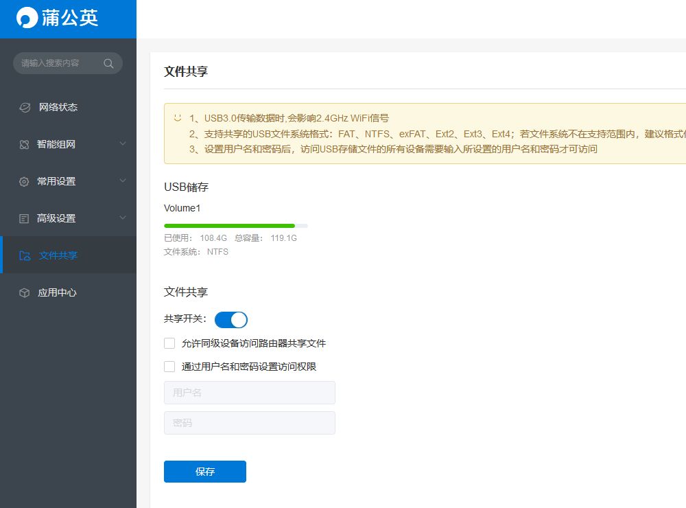Enable 通过用户名和密码设置访问权限 checkbox
Viewport: 686px width, 508px height.
(x=169, y=367)
